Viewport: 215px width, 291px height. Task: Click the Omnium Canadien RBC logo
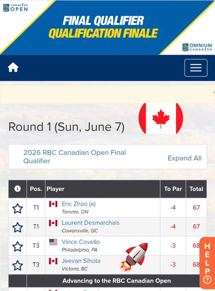coord(197,47)
